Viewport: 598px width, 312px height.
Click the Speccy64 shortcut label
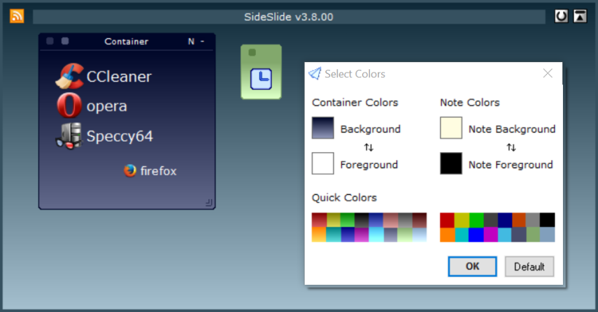point(120,136)
